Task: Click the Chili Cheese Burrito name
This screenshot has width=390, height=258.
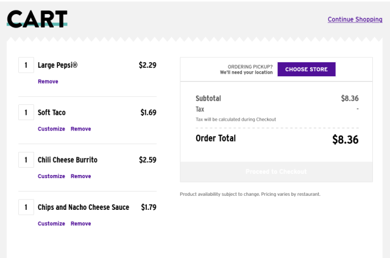Action: (x=68, y=160)
